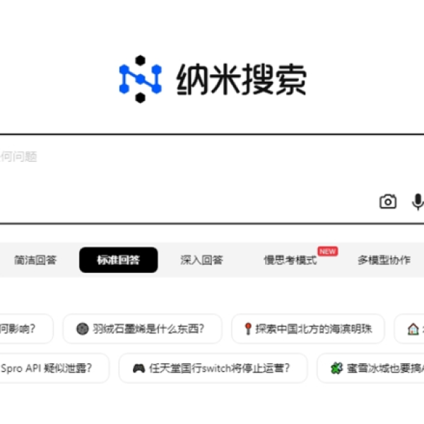Click the red NEW badge
Viewport: 424px width, 424px height.
click(328, 252)
